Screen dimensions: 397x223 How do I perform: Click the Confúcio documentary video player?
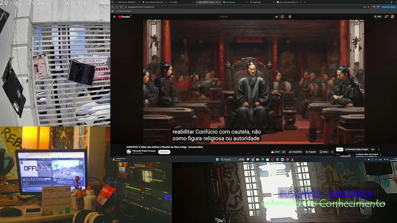(254, 81)
